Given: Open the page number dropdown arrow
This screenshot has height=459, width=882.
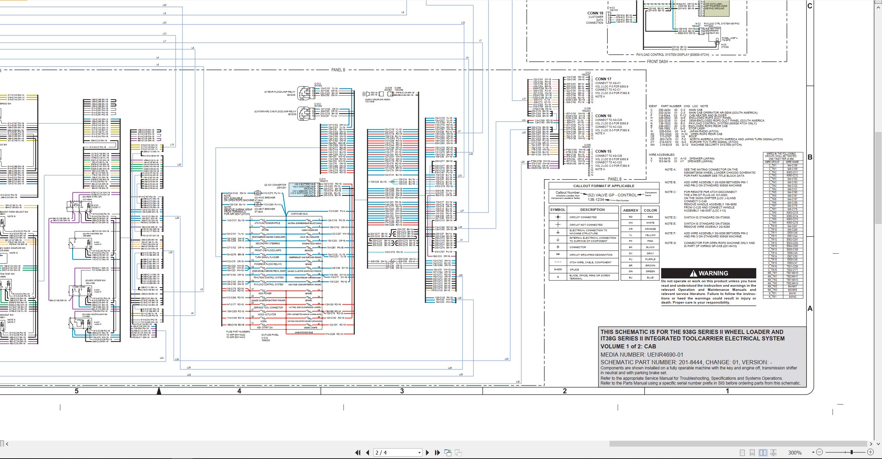Looking at the screenshot, I should pyautogui.click(x=419, y=453).
